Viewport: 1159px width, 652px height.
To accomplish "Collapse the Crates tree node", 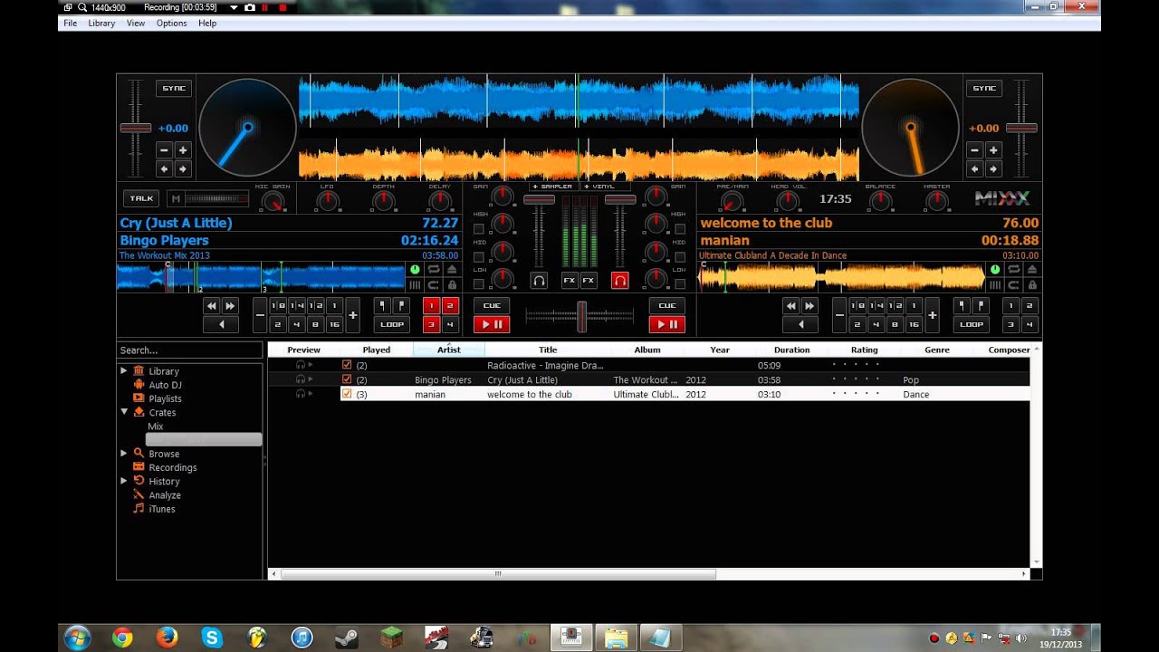I will (x=124, y=412).
